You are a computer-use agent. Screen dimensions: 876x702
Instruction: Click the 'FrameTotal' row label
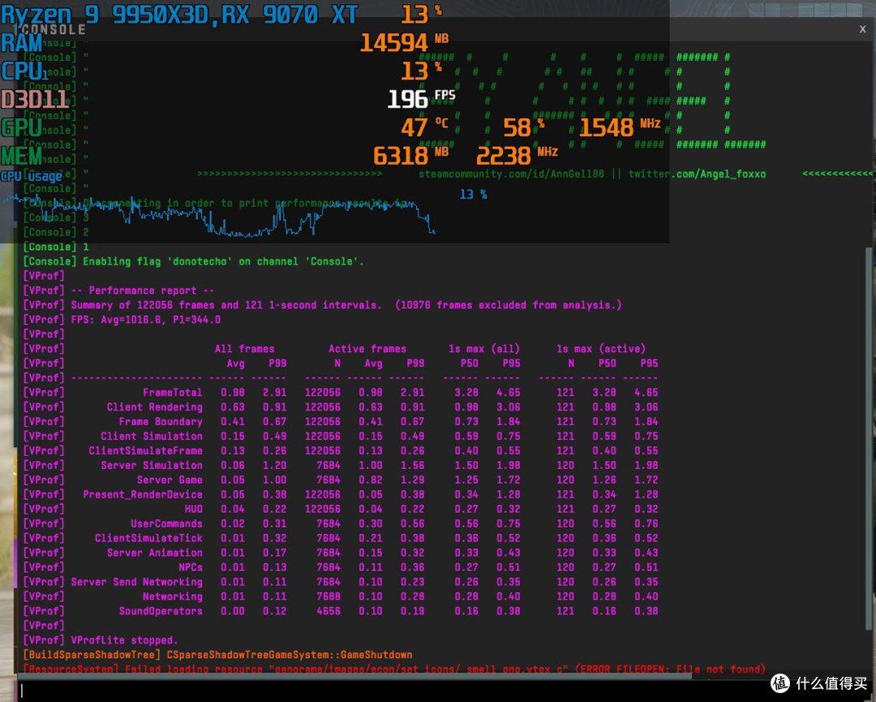(173, 392)
